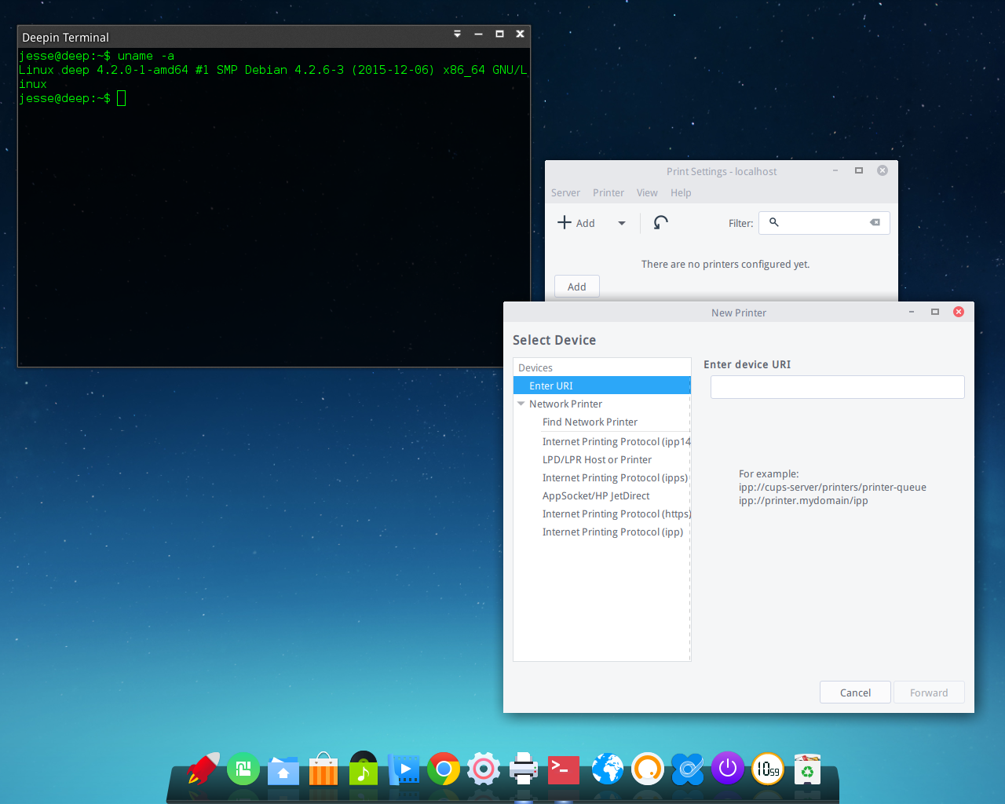Viewport: 1005px width, 804px height.
Task: Open the Help menu in Print Settings
Action: point(681,193)
